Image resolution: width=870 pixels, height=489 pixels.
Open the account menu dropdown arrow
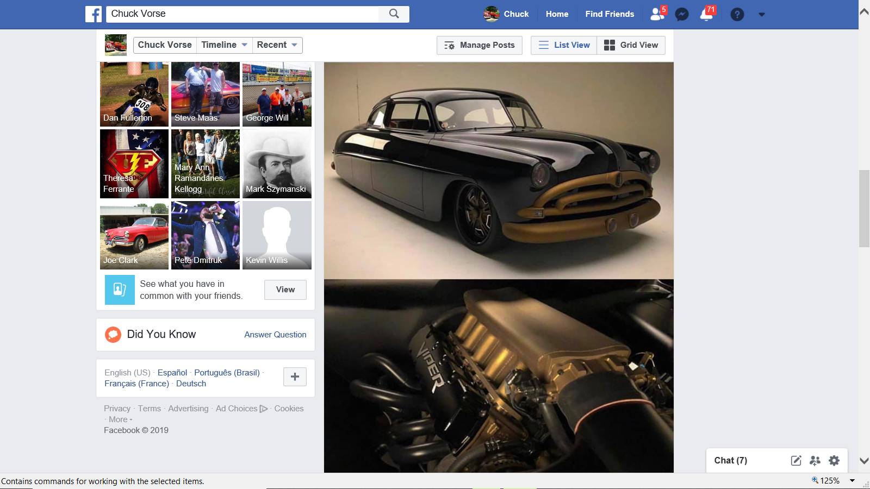[x=762, y=15]
